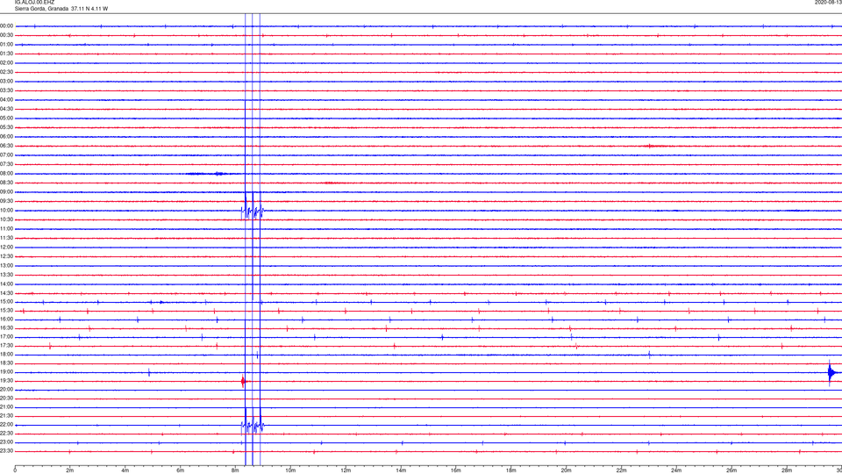Click the 14m tick label on time axis
This screenshot has width=842, height=474.
401,470
